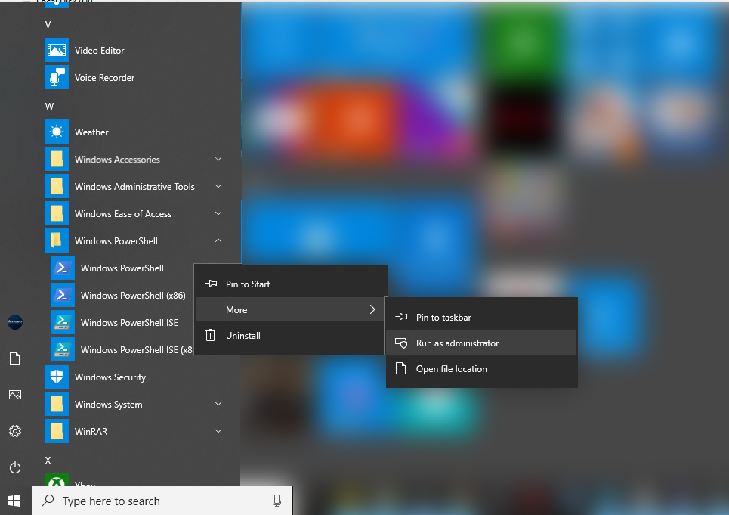
Task: Open the Weather app
Action: (91, 132)
